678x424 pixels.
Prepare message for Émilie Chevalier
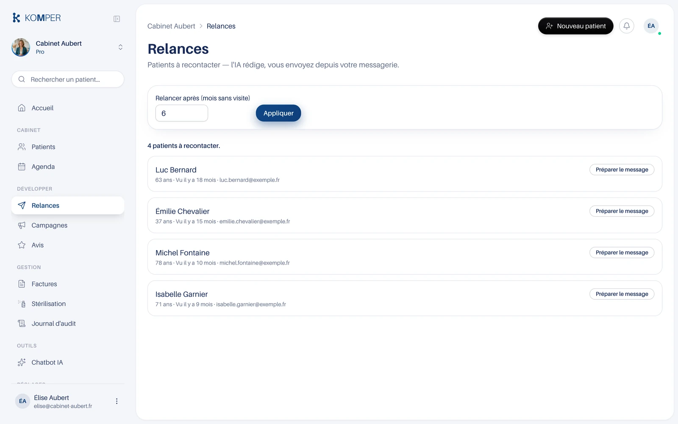622,211
